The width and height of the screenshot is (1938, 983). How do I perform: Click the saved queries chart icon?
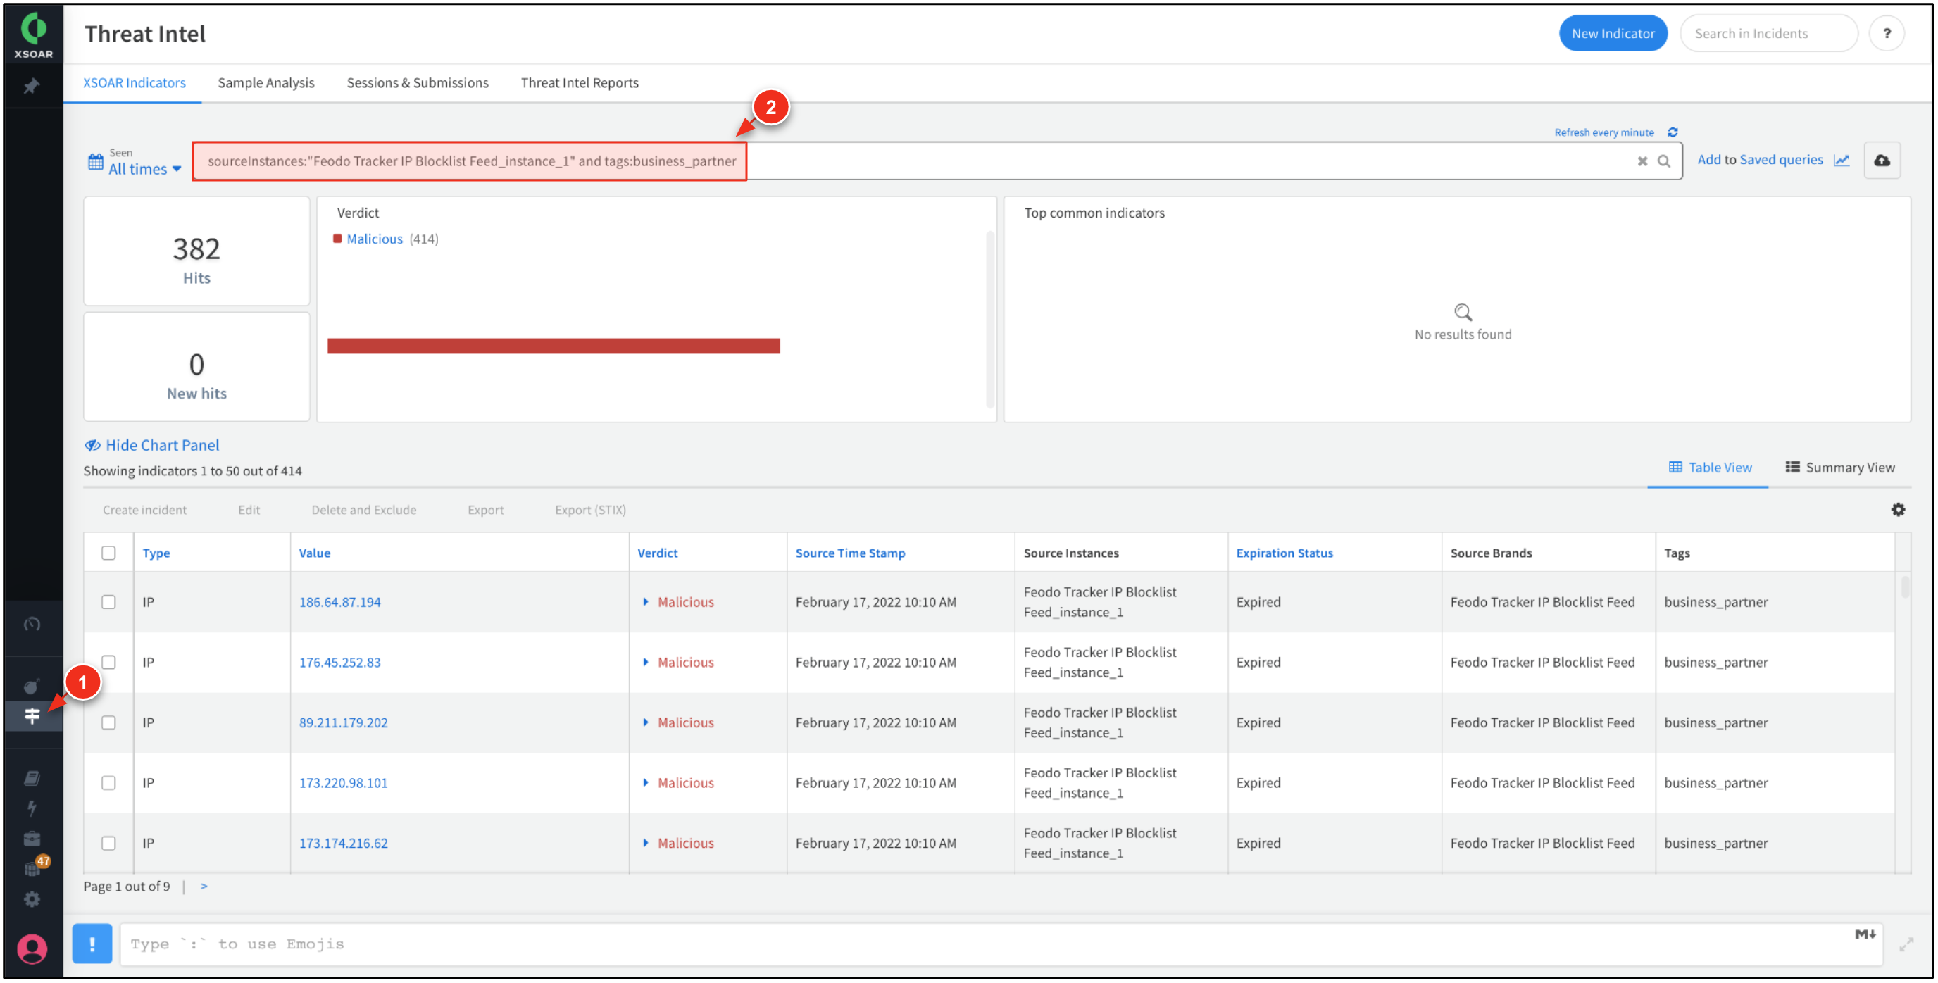click(x=1841, y=161)
